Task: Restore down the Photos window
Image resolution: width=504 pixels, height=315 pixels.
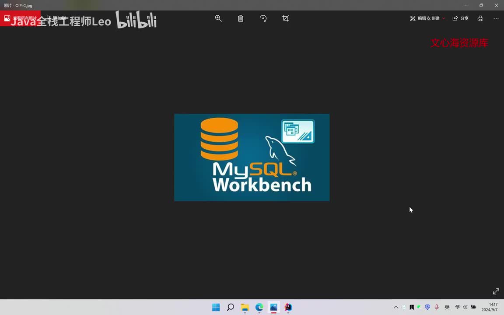Action: (x=481, y=5)
